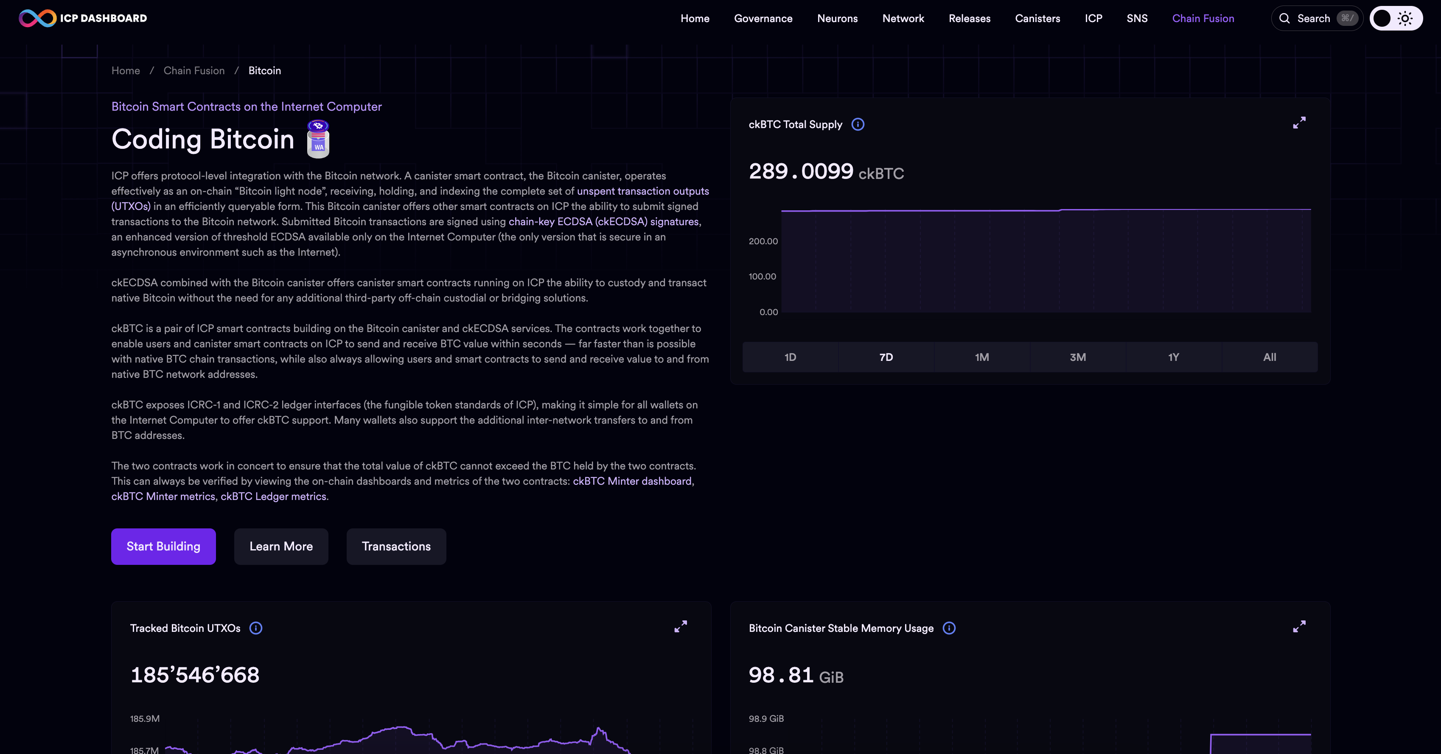The width and height of the screenshot is (1441, 754).
Task: Click the 289.0099 ckBTC value
Action: (x=826, y=172)
